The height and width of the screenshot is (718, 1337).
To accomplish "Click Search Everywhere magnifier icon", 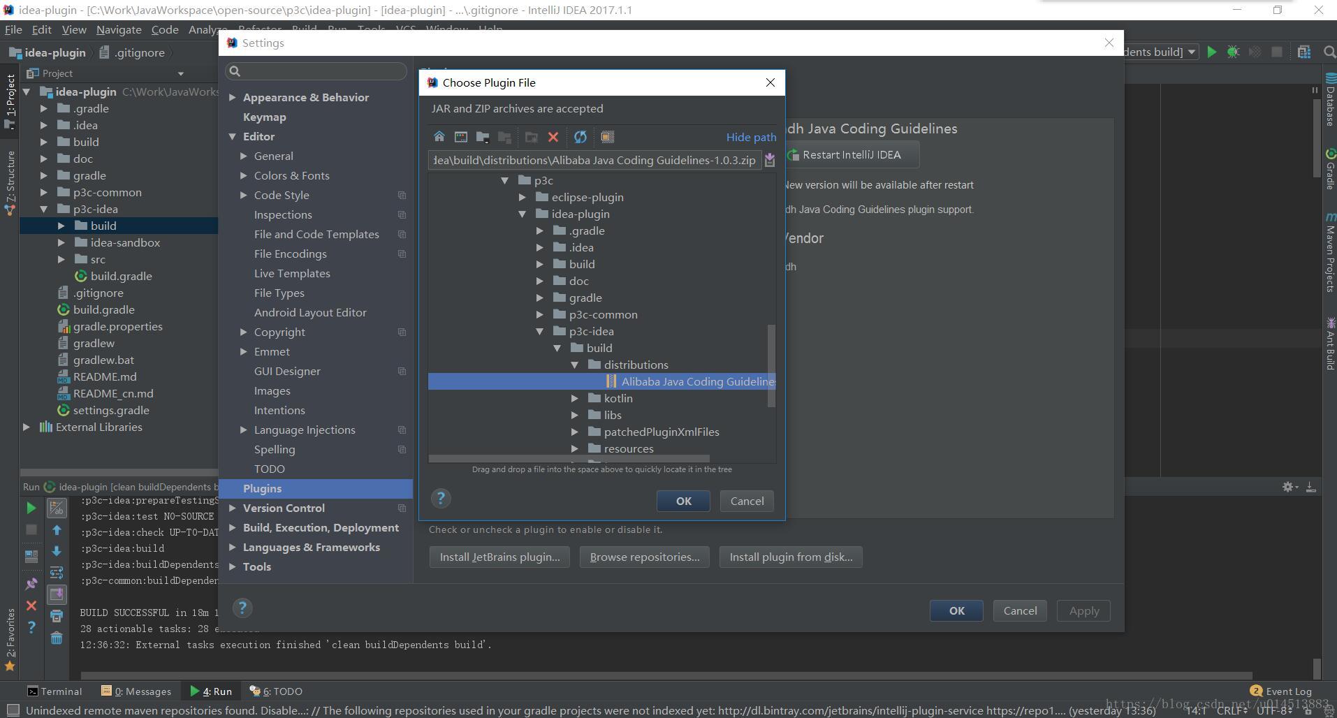I will (1329, 52).
